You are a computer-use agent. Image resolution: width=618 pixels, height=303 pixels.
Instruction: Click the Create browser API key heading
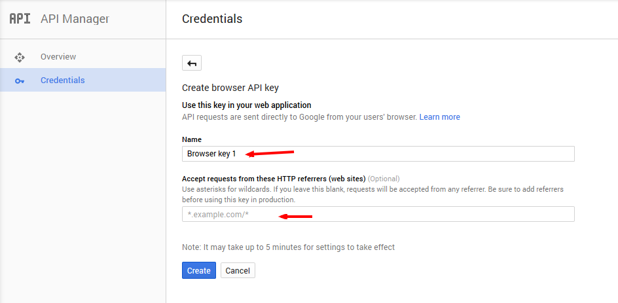tap(234, 88)
